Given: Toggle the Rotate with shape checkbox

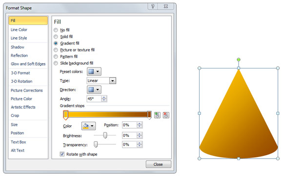Looking at the screenshot, I should pyautogui.click(x=62, y=154).
